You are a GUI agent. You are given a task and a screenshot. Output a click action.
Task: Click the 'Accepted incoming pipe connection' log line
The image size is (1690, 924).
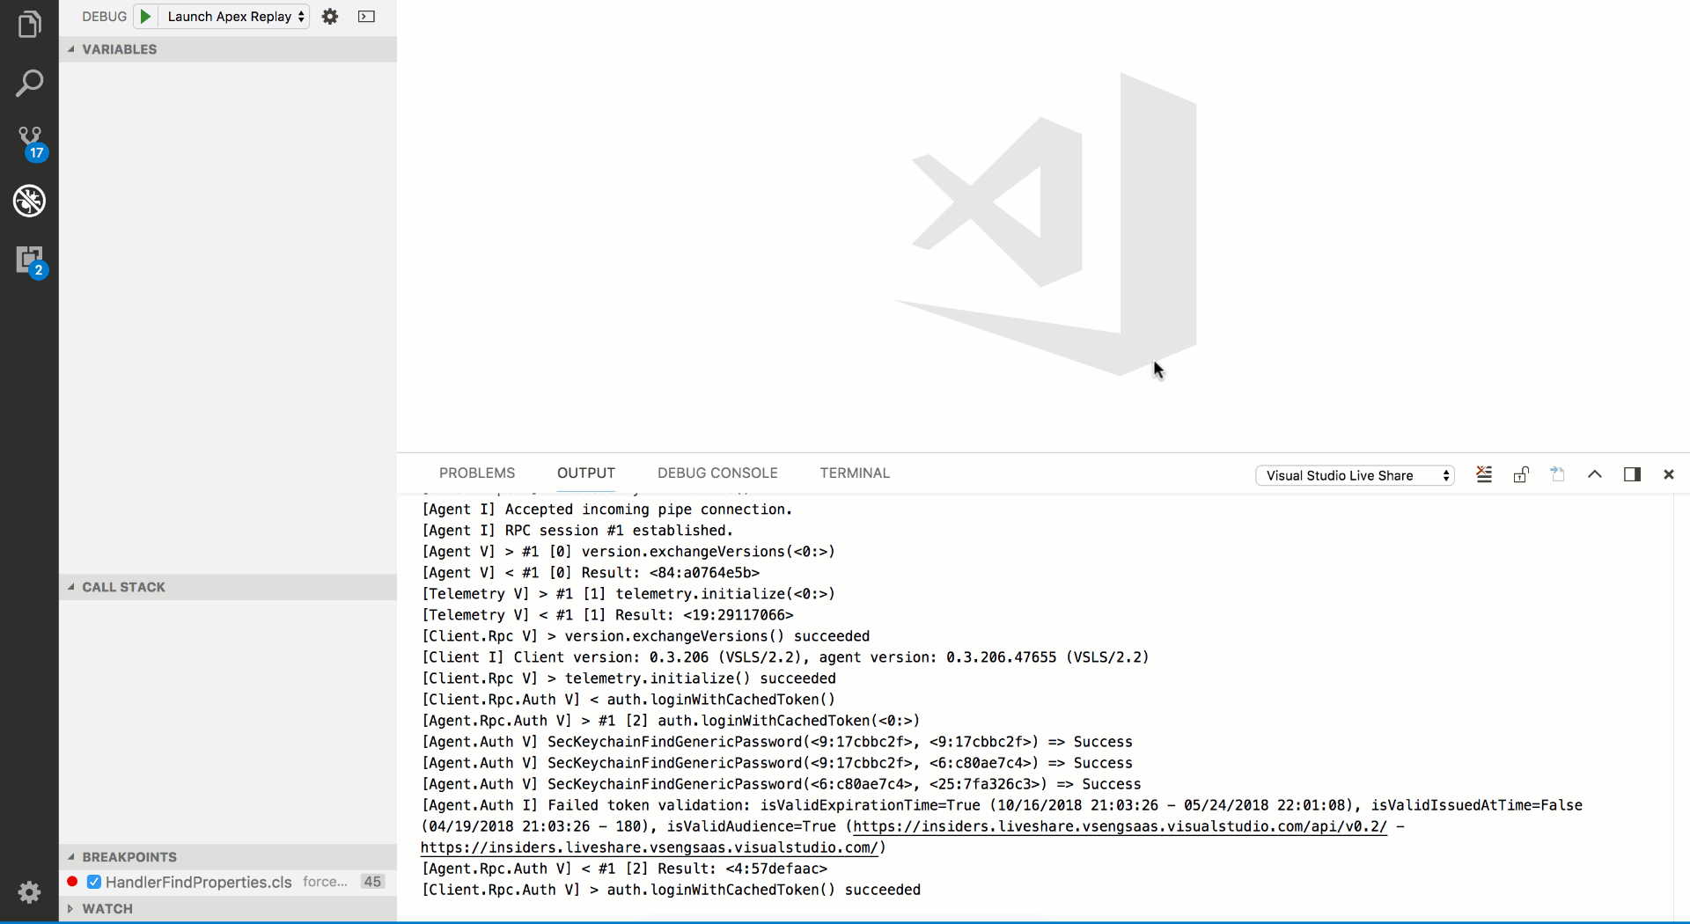tap(607, 510)
